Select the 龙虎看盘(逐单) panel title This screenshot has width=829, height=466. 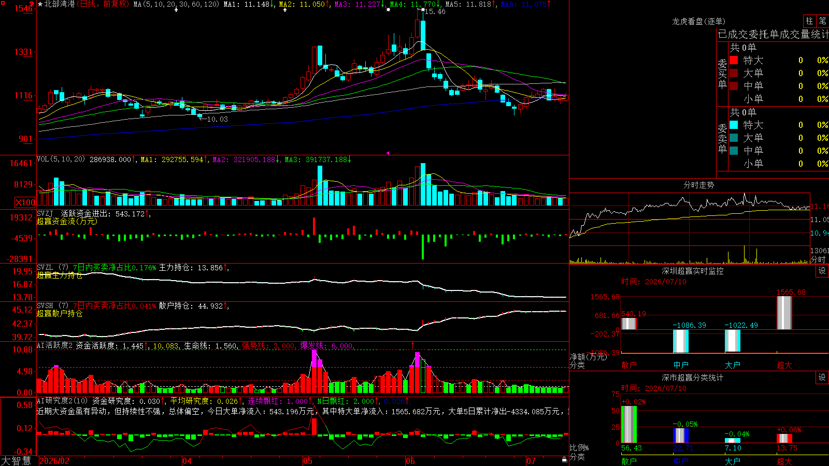click(x=698, y=21)
